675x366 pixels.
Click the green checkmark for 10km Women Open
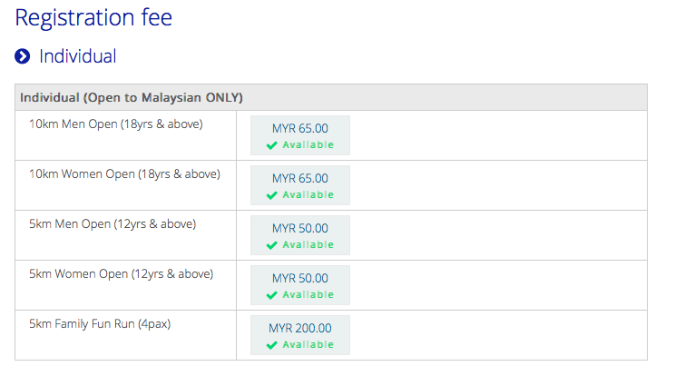click(x=272, y=195)
